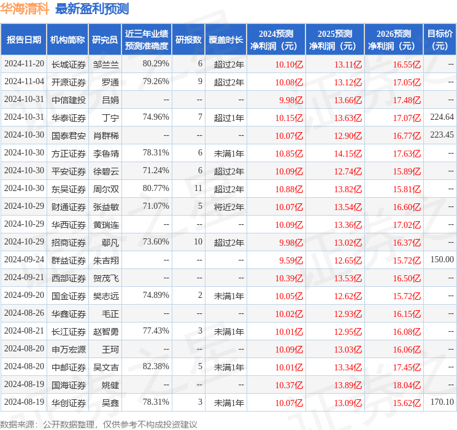Select the 申万宏源 institution cell
This screenshot has height=430, width=457.
69,350
